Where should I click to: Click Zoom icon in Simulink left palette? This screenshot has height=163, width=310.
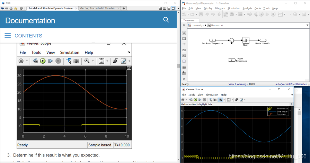tap(184, 33)
